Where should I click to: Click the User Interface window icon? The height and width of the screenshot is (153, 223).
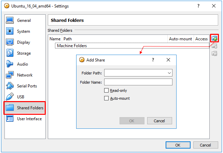[10, 119]
